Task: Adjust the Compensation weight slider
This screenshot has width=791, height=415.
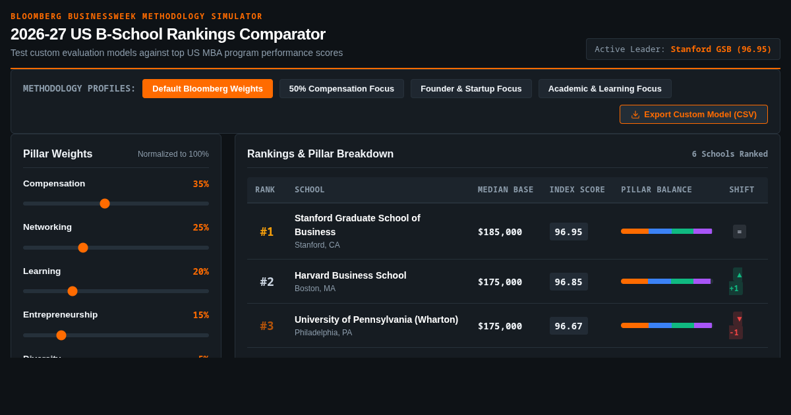Action: click(116, 204)
